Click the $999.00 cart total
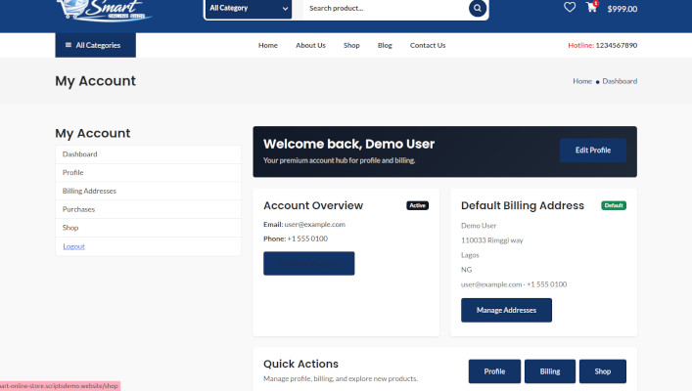 (622, 9)
